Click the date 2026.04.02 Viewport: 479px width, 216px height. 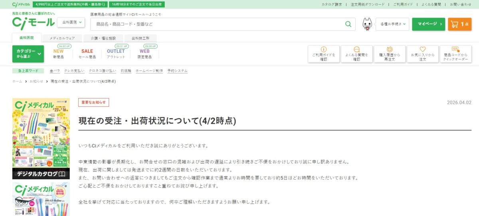click(459, 102)
